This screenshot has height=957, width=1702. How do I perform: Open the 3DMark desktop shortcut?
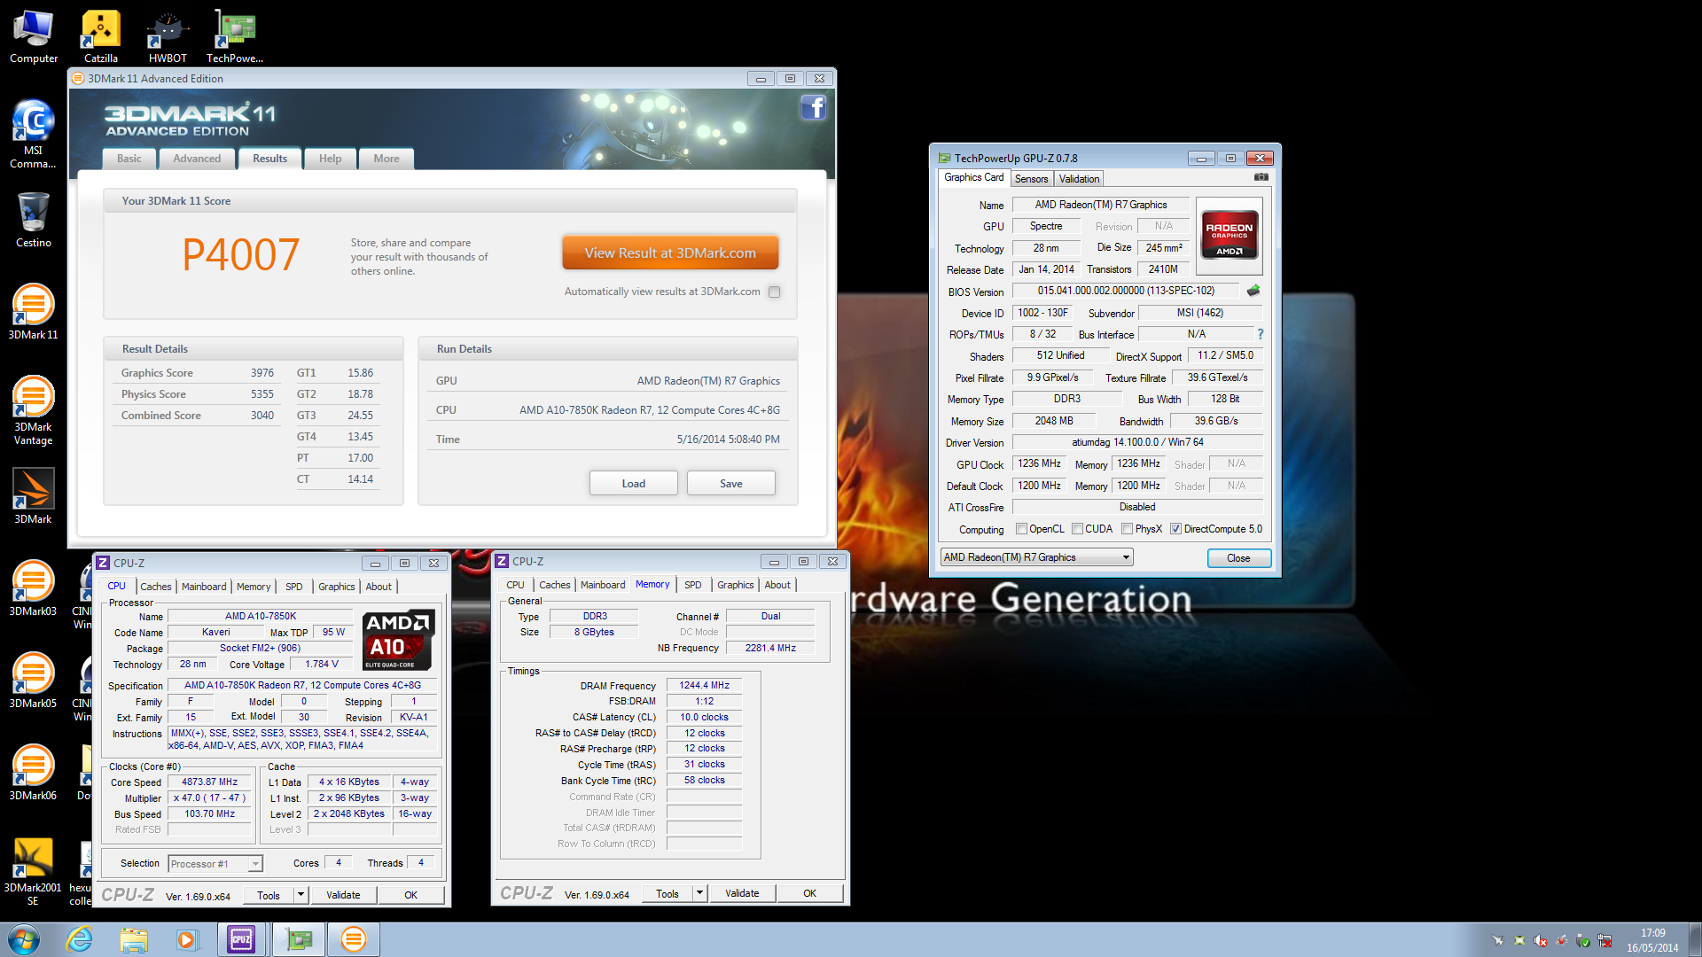coord(33,496)
